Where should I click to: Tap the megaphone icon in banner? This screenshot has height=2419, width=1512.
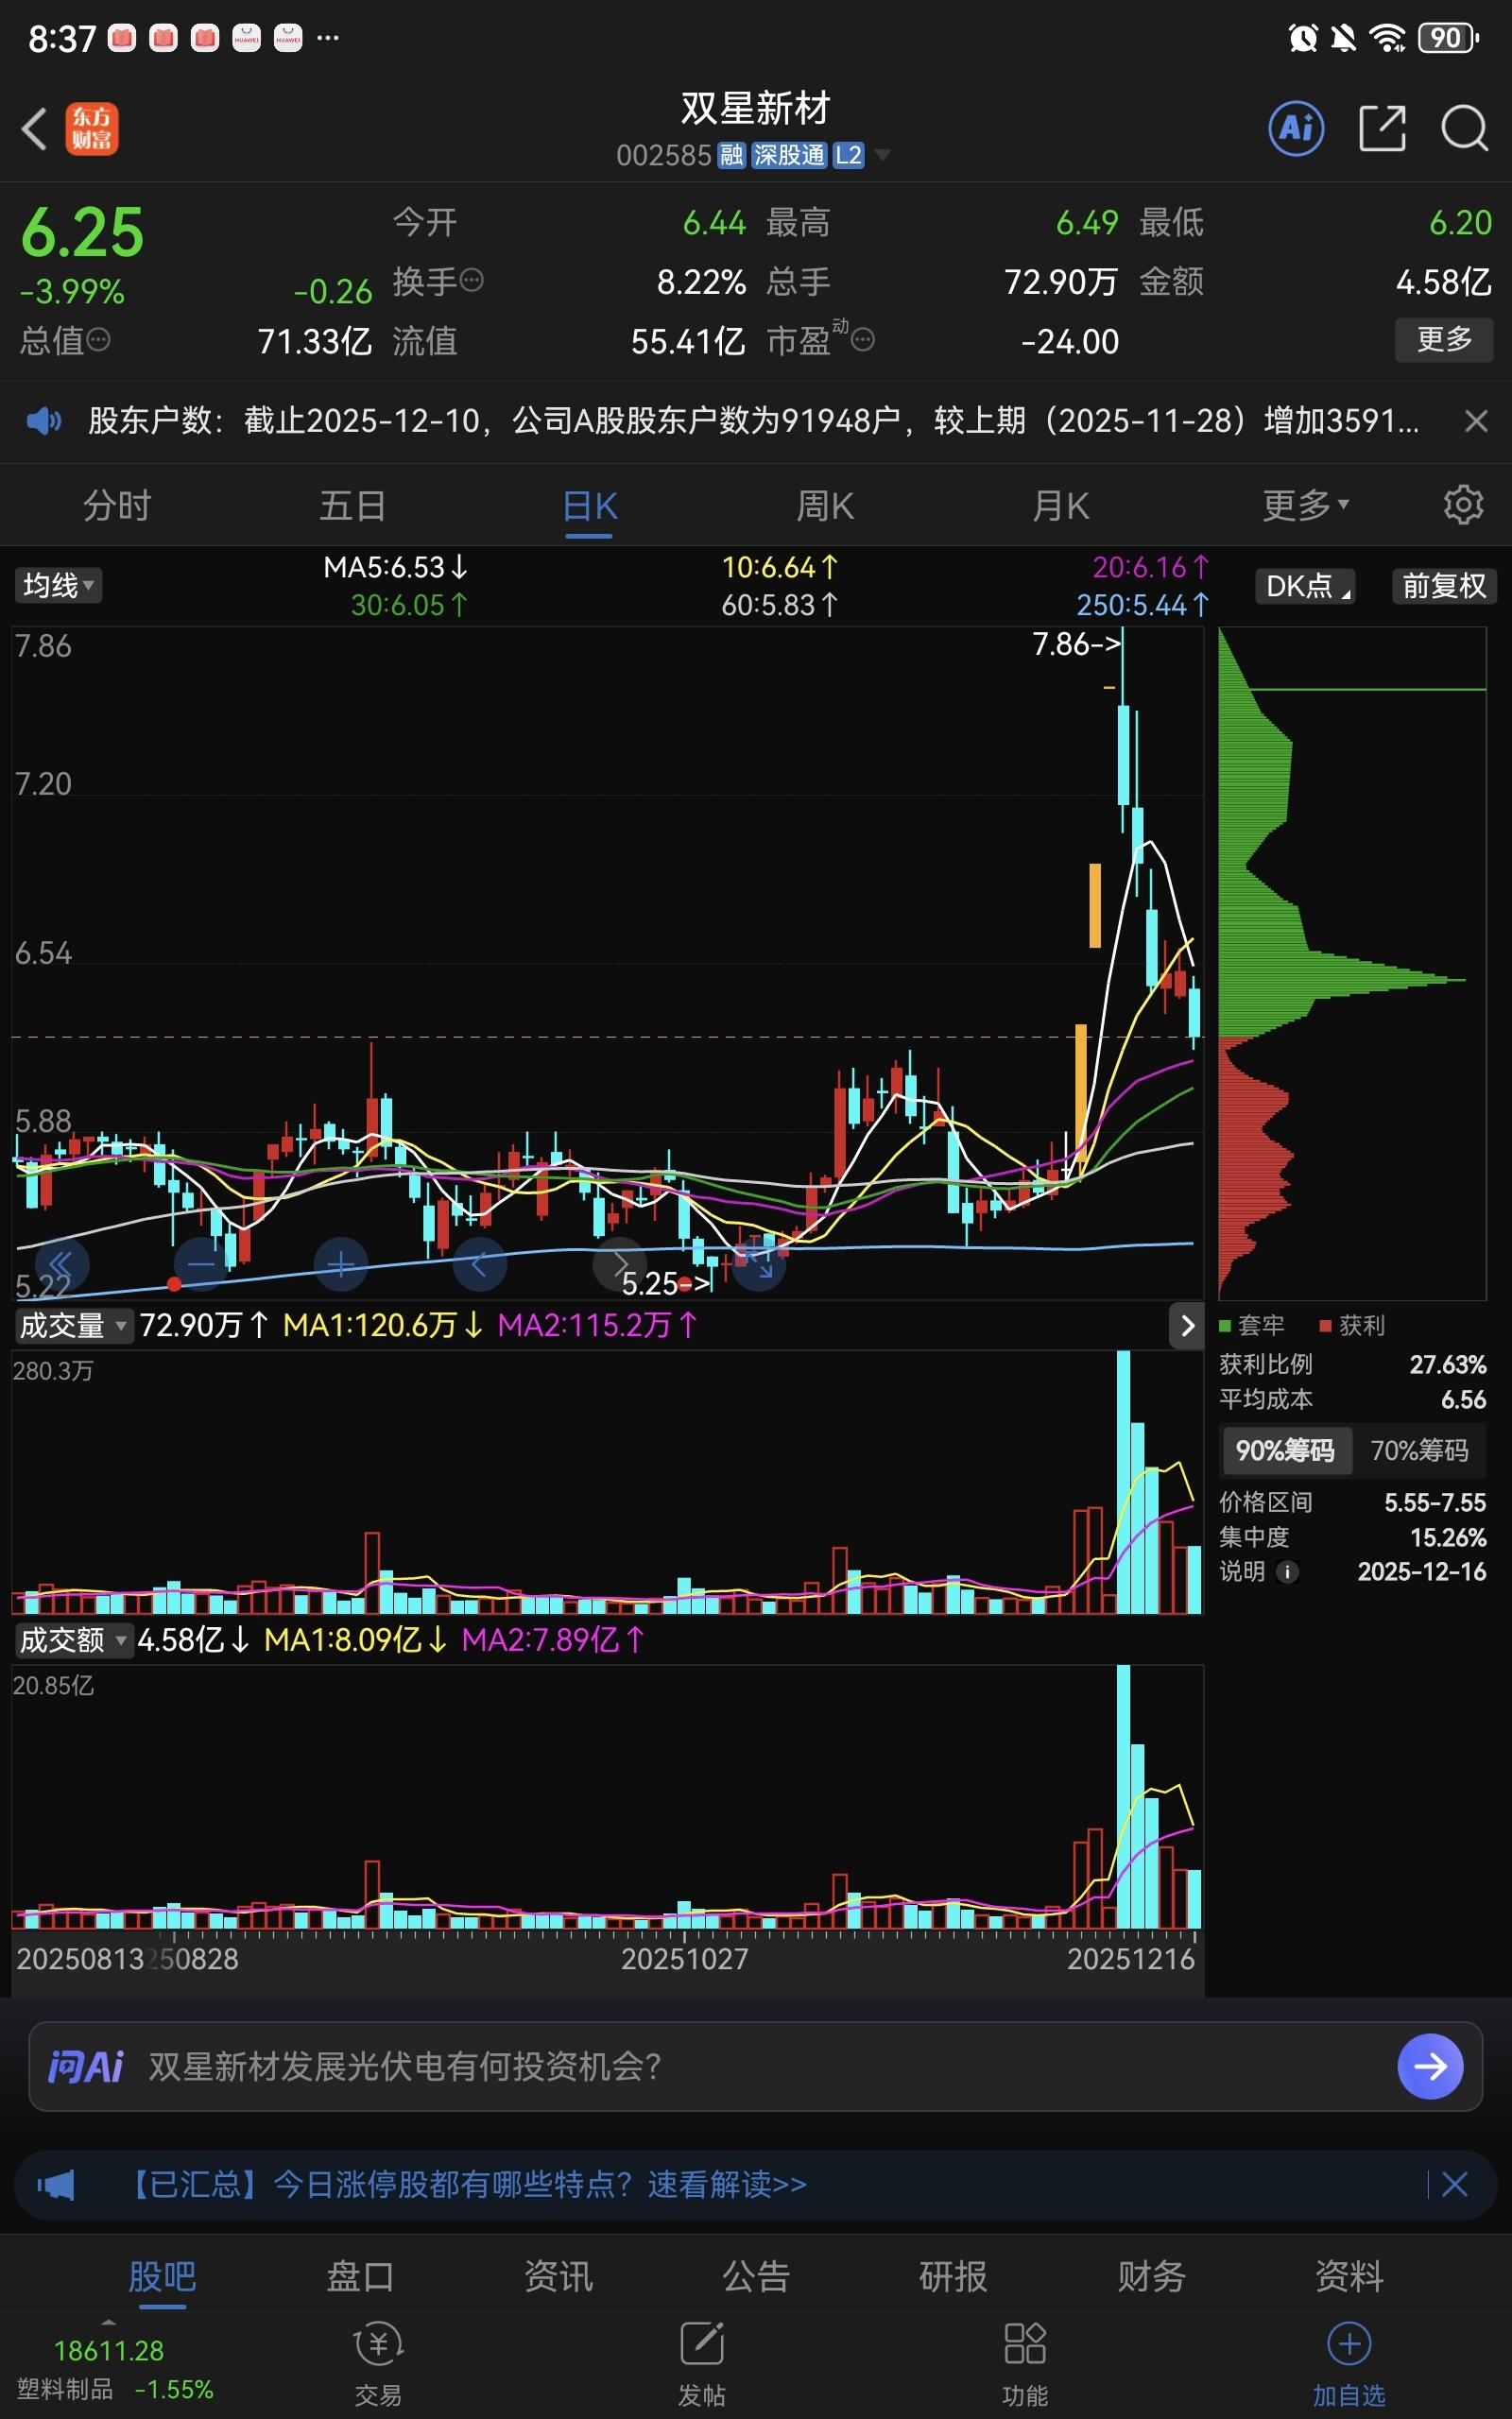tap(56, 2184)
